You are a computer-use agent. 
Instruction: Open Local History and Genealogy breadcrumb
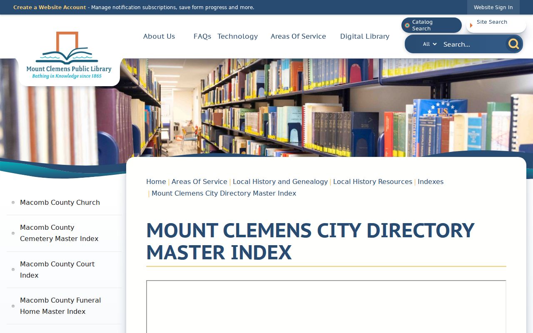tap(280, 181)
